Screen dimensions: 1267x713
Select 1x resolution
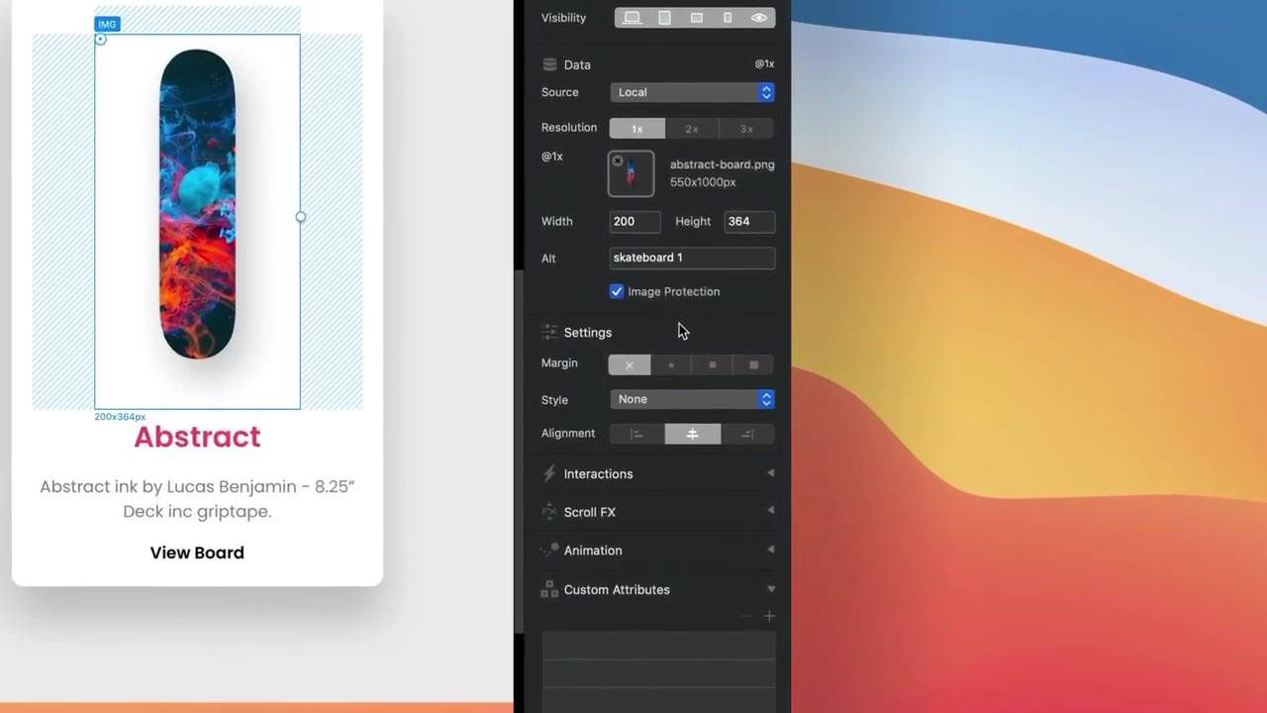click(636, 129)
